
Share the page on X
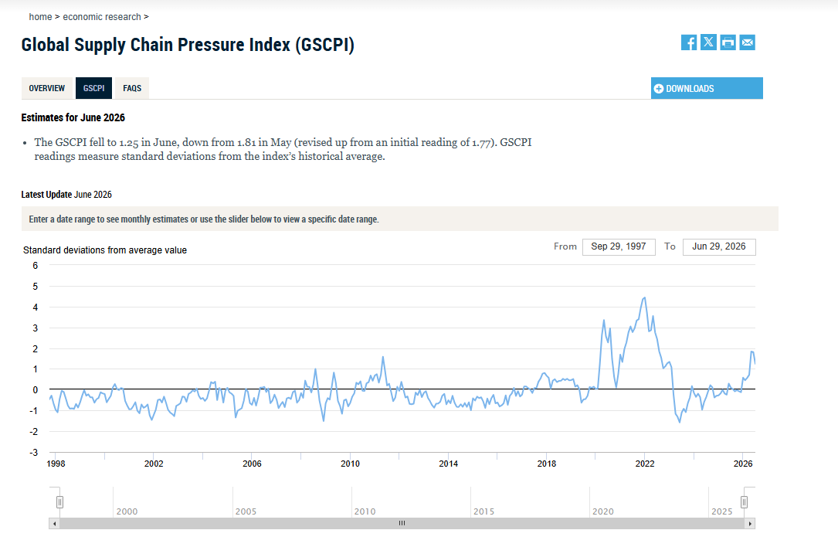[709, 42]
